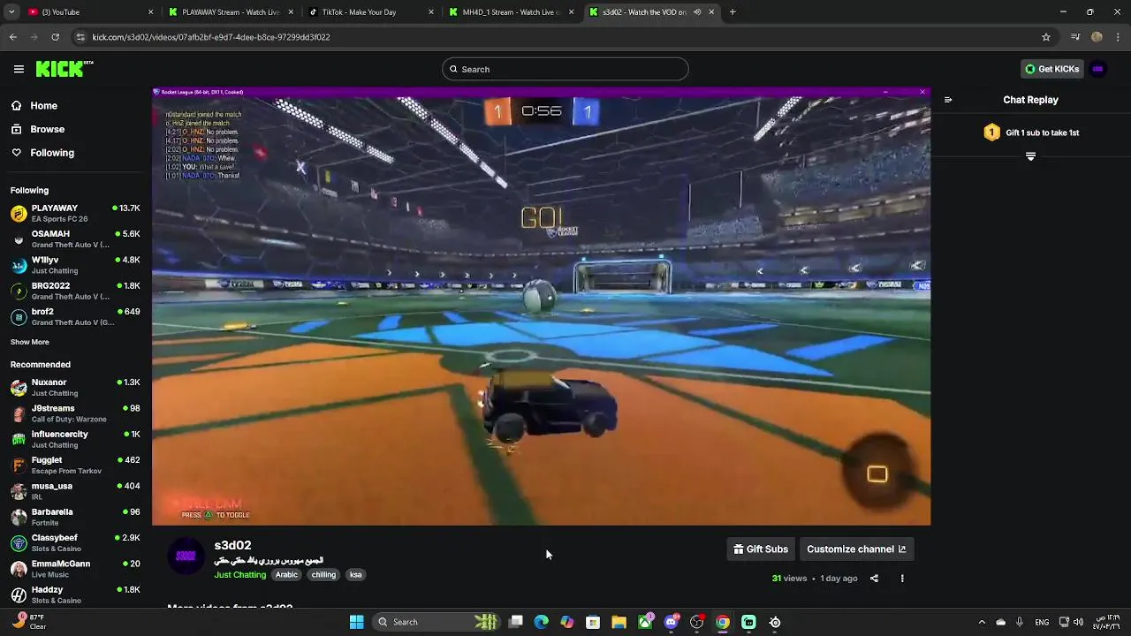1131x636 pixels.
Task: Open BRG2022 channel
Action: (75, 291)
